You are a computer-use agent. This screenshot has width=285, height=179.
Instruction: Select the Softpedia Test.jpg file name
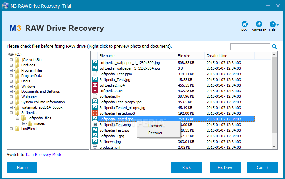[114, 130]
